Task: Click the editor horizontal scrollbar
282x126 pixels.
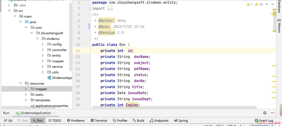Action: tap(174, 107)
